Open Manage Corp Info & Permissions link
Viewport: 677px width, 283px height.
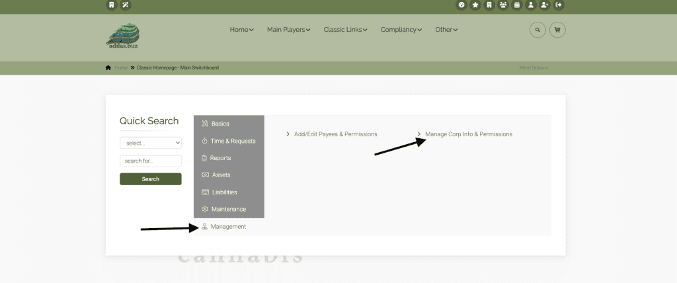468,134
